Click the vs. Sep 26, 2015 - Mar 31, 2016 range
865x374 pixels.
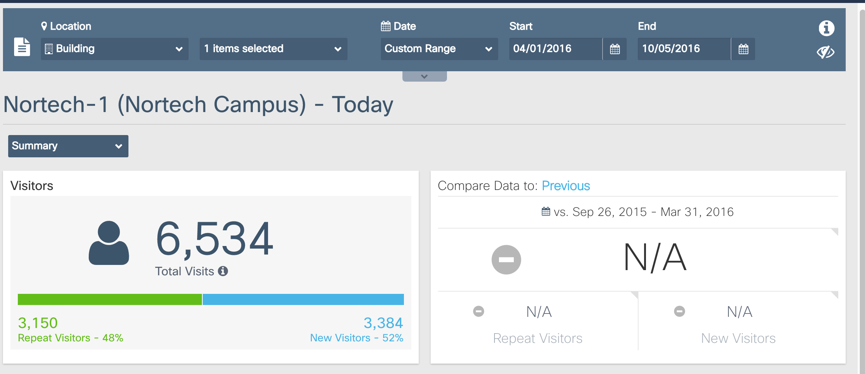[x=643, y=212]
